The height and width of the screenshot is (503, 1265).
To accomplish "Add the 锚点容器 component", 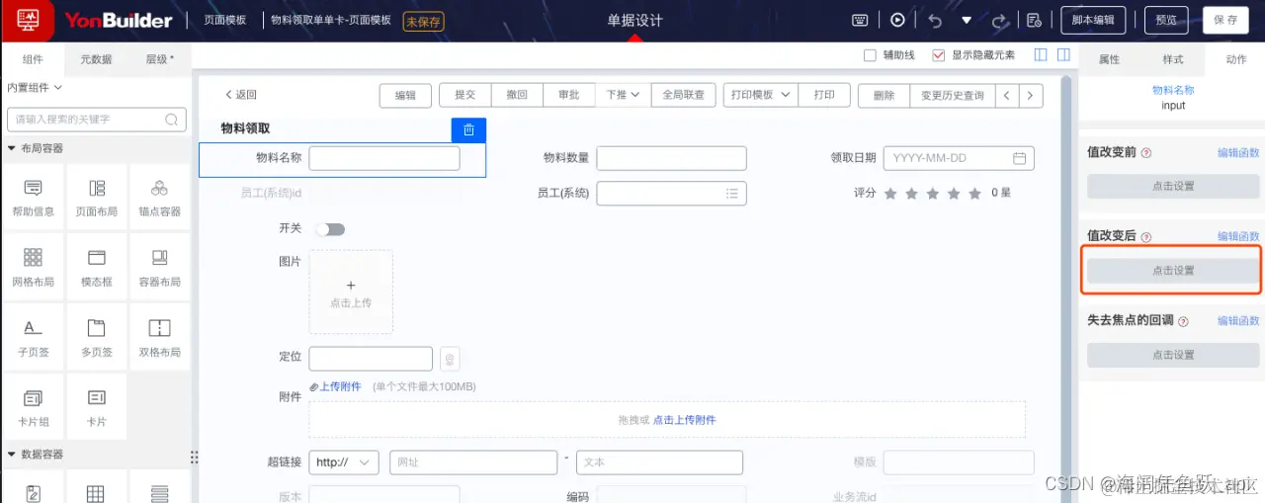I will (159, 197).
